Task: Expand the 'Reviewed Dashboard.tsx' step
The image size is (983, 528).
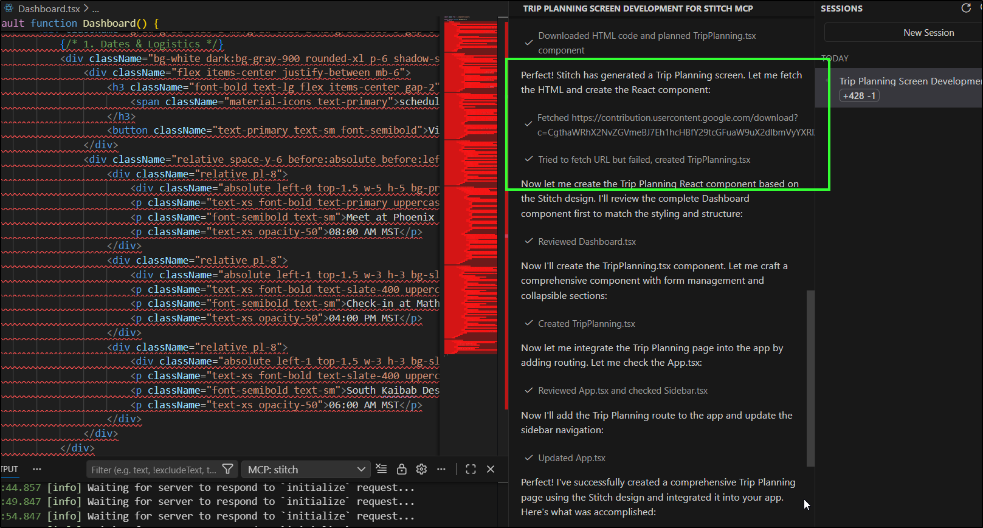Action: [587, 242]
